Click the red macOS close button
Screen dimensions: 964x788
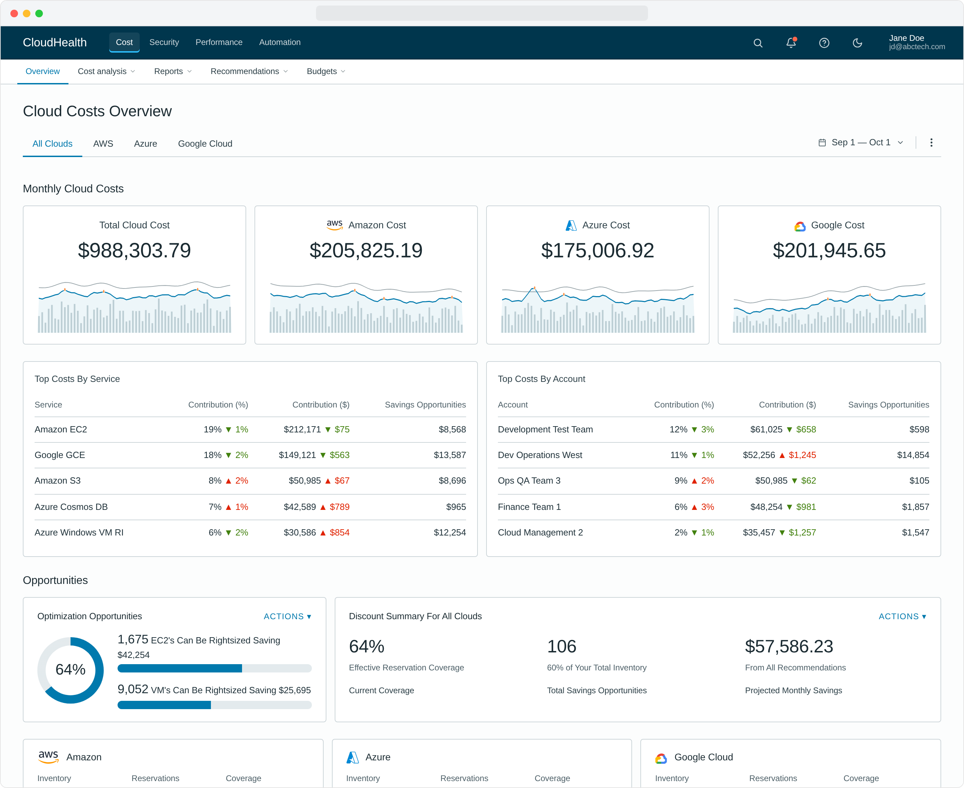point(14,13)
